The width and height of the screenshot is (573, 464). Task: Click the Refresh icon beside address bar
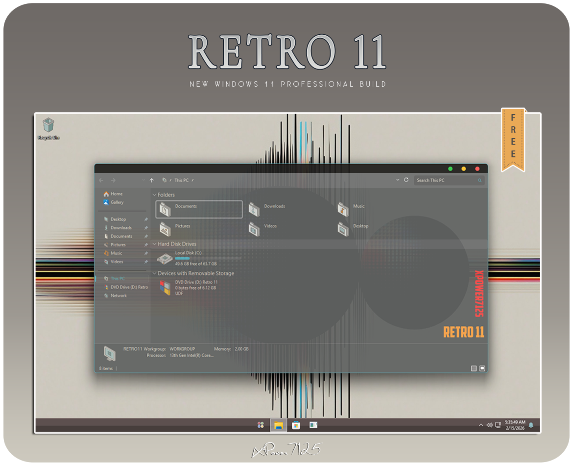(406, 180)
